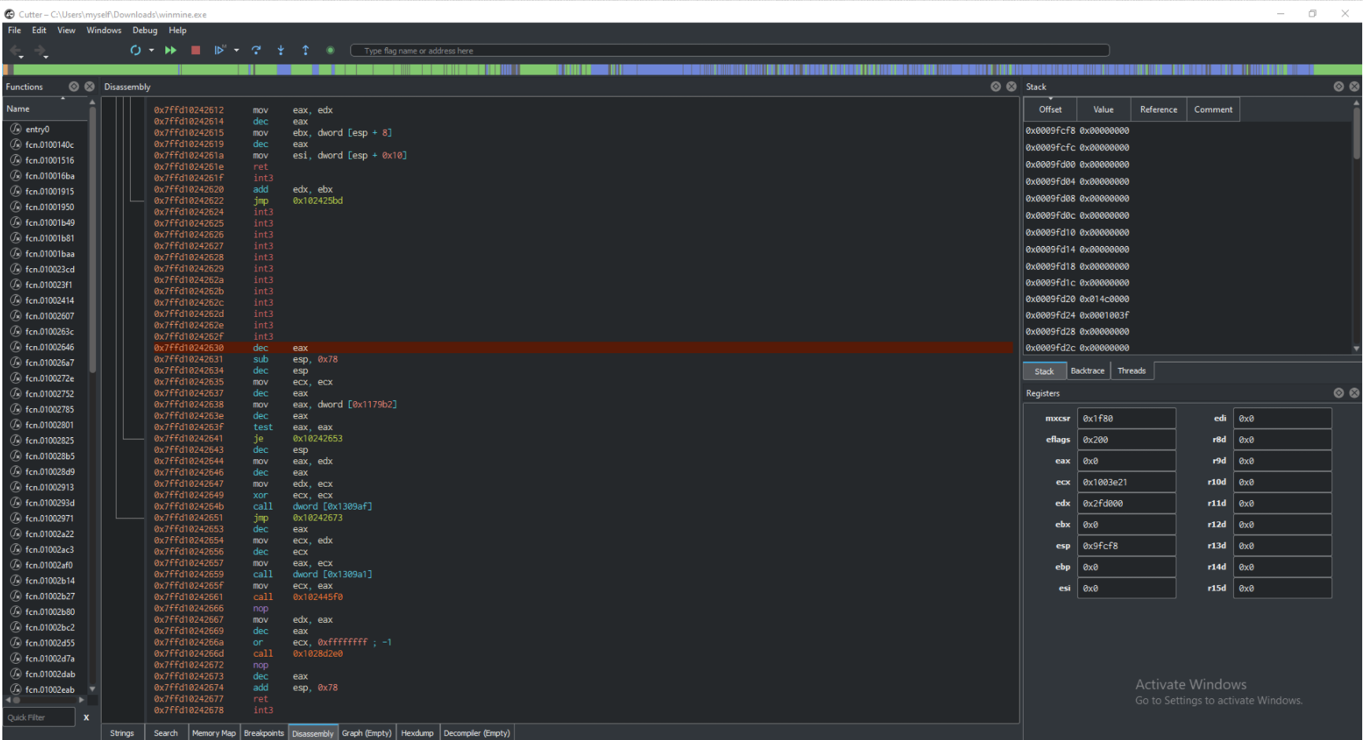Click the continue-until-main icon

(220, 50)
